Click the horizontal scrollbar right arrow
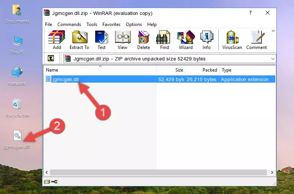Screen dimensions: 294x194 [272, 172]
